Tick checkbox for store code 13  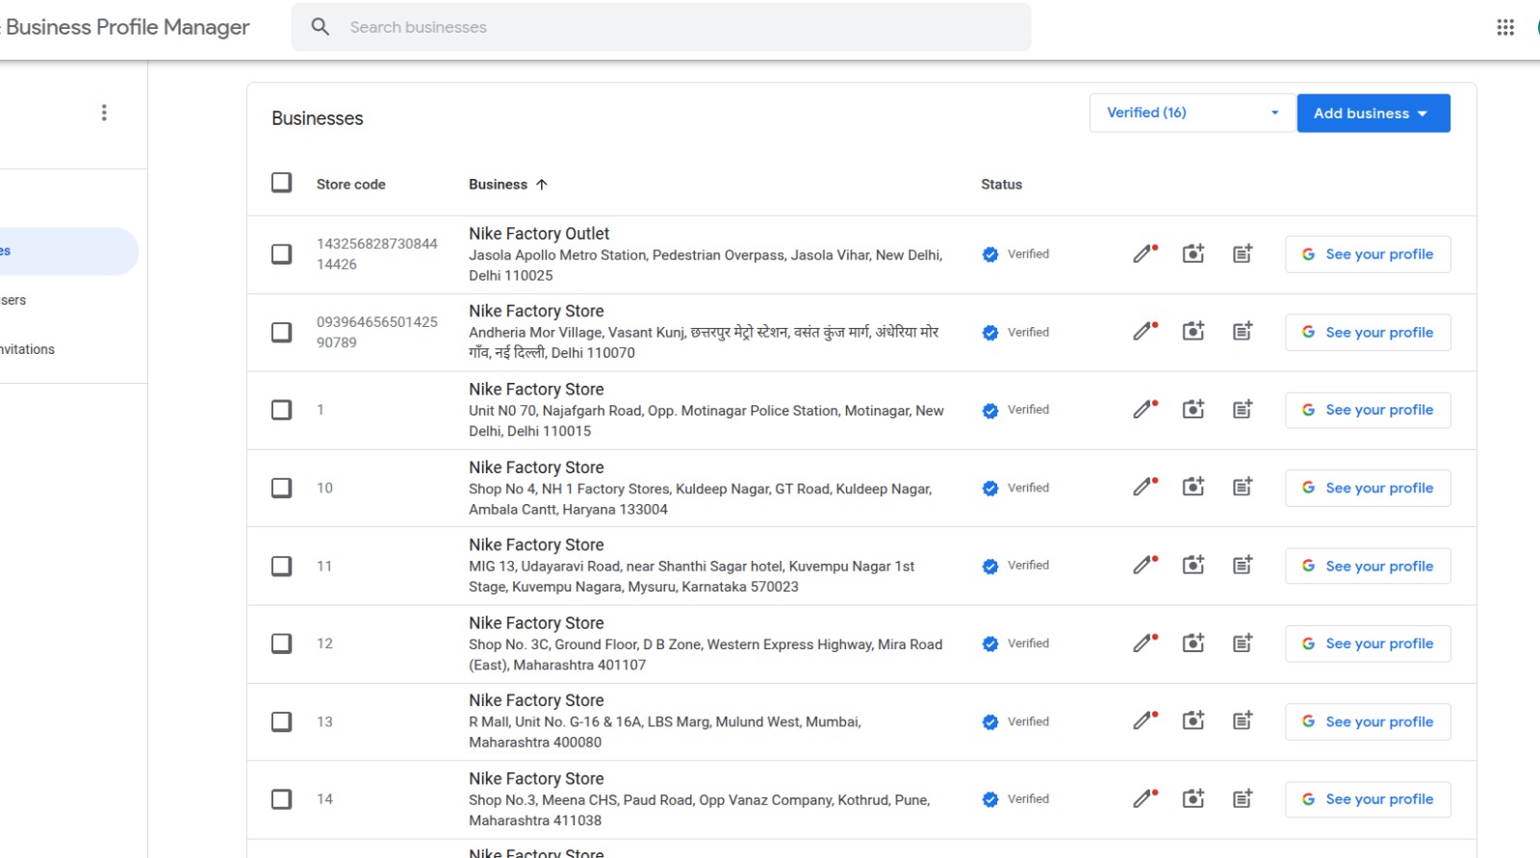coord(281,721)
